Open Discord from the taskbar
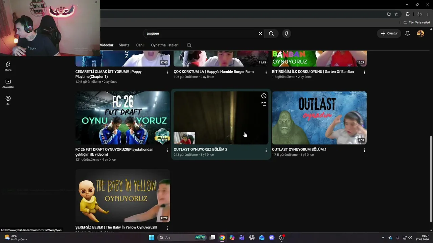 click(272, 238)
